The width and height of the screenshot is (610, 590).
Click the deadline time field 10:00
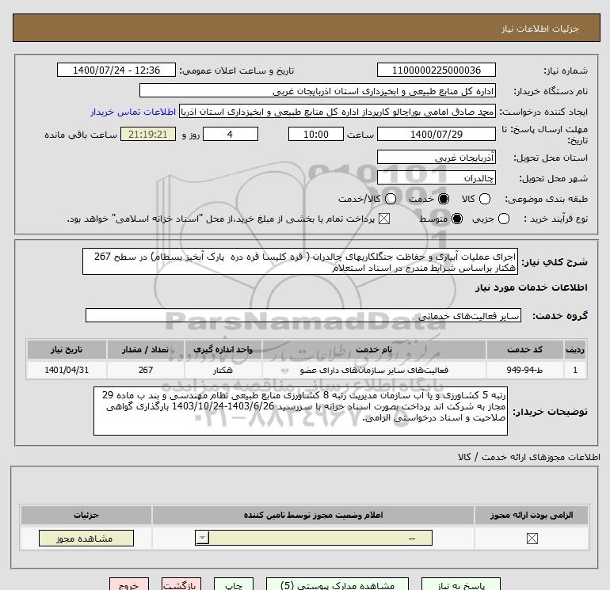[316, 134]
